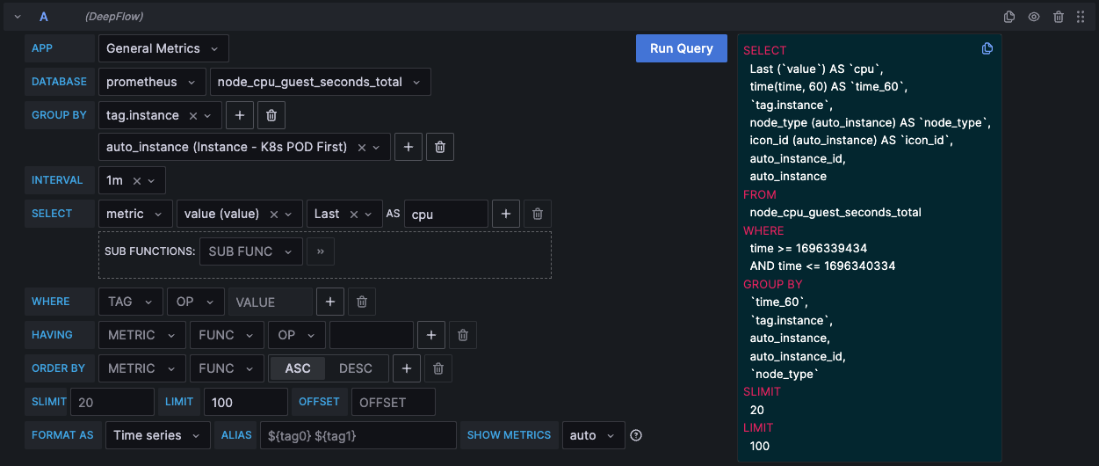This screenshot has width=1099, height=466.
Task: Open the 1m interval dropdown
Action: coord(153,180)
